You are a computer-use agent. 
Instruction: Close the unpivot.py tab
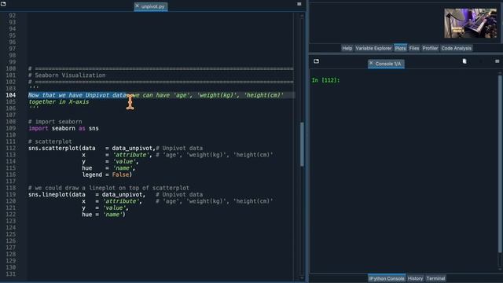click(x=137, y=6)
